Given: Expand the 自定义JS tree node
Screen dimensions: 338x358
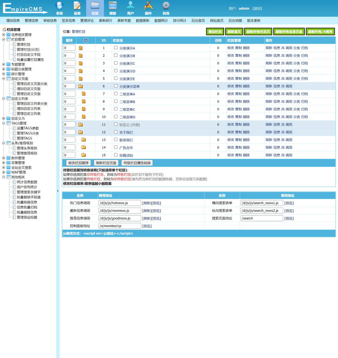Looking at the screenshot, I should [x=4, y=118].
